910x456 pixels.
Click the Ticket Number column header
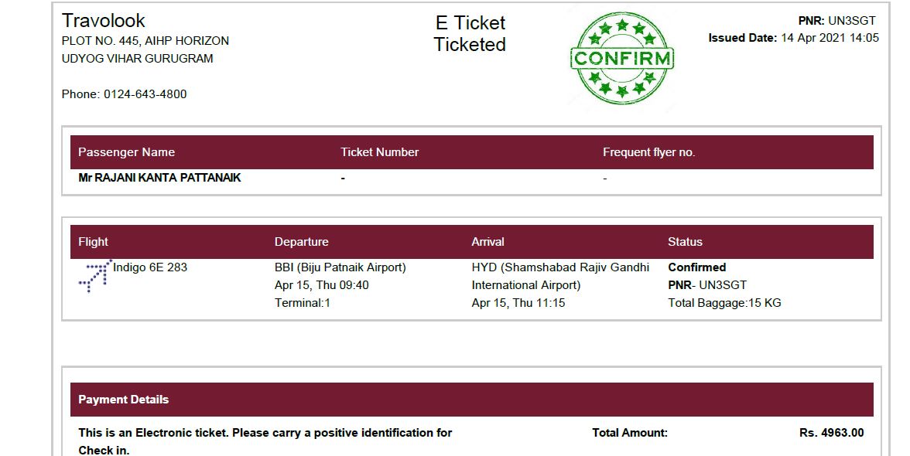pyautogui.click(x=379, y=152)
